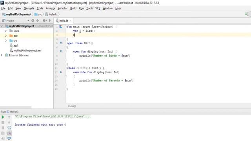Expand External Libraries node

pyautogui.click(x=2, y=55)
